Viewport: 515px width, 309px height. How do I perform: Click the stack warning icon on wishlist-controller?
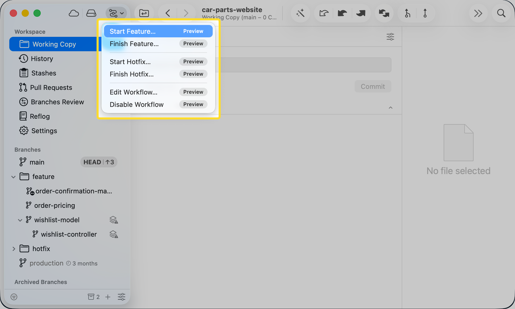(x=114, y=234)
